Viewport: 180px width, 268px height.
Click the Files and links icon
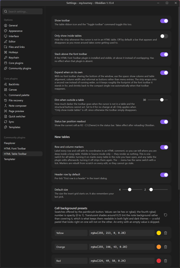point(6,47)
